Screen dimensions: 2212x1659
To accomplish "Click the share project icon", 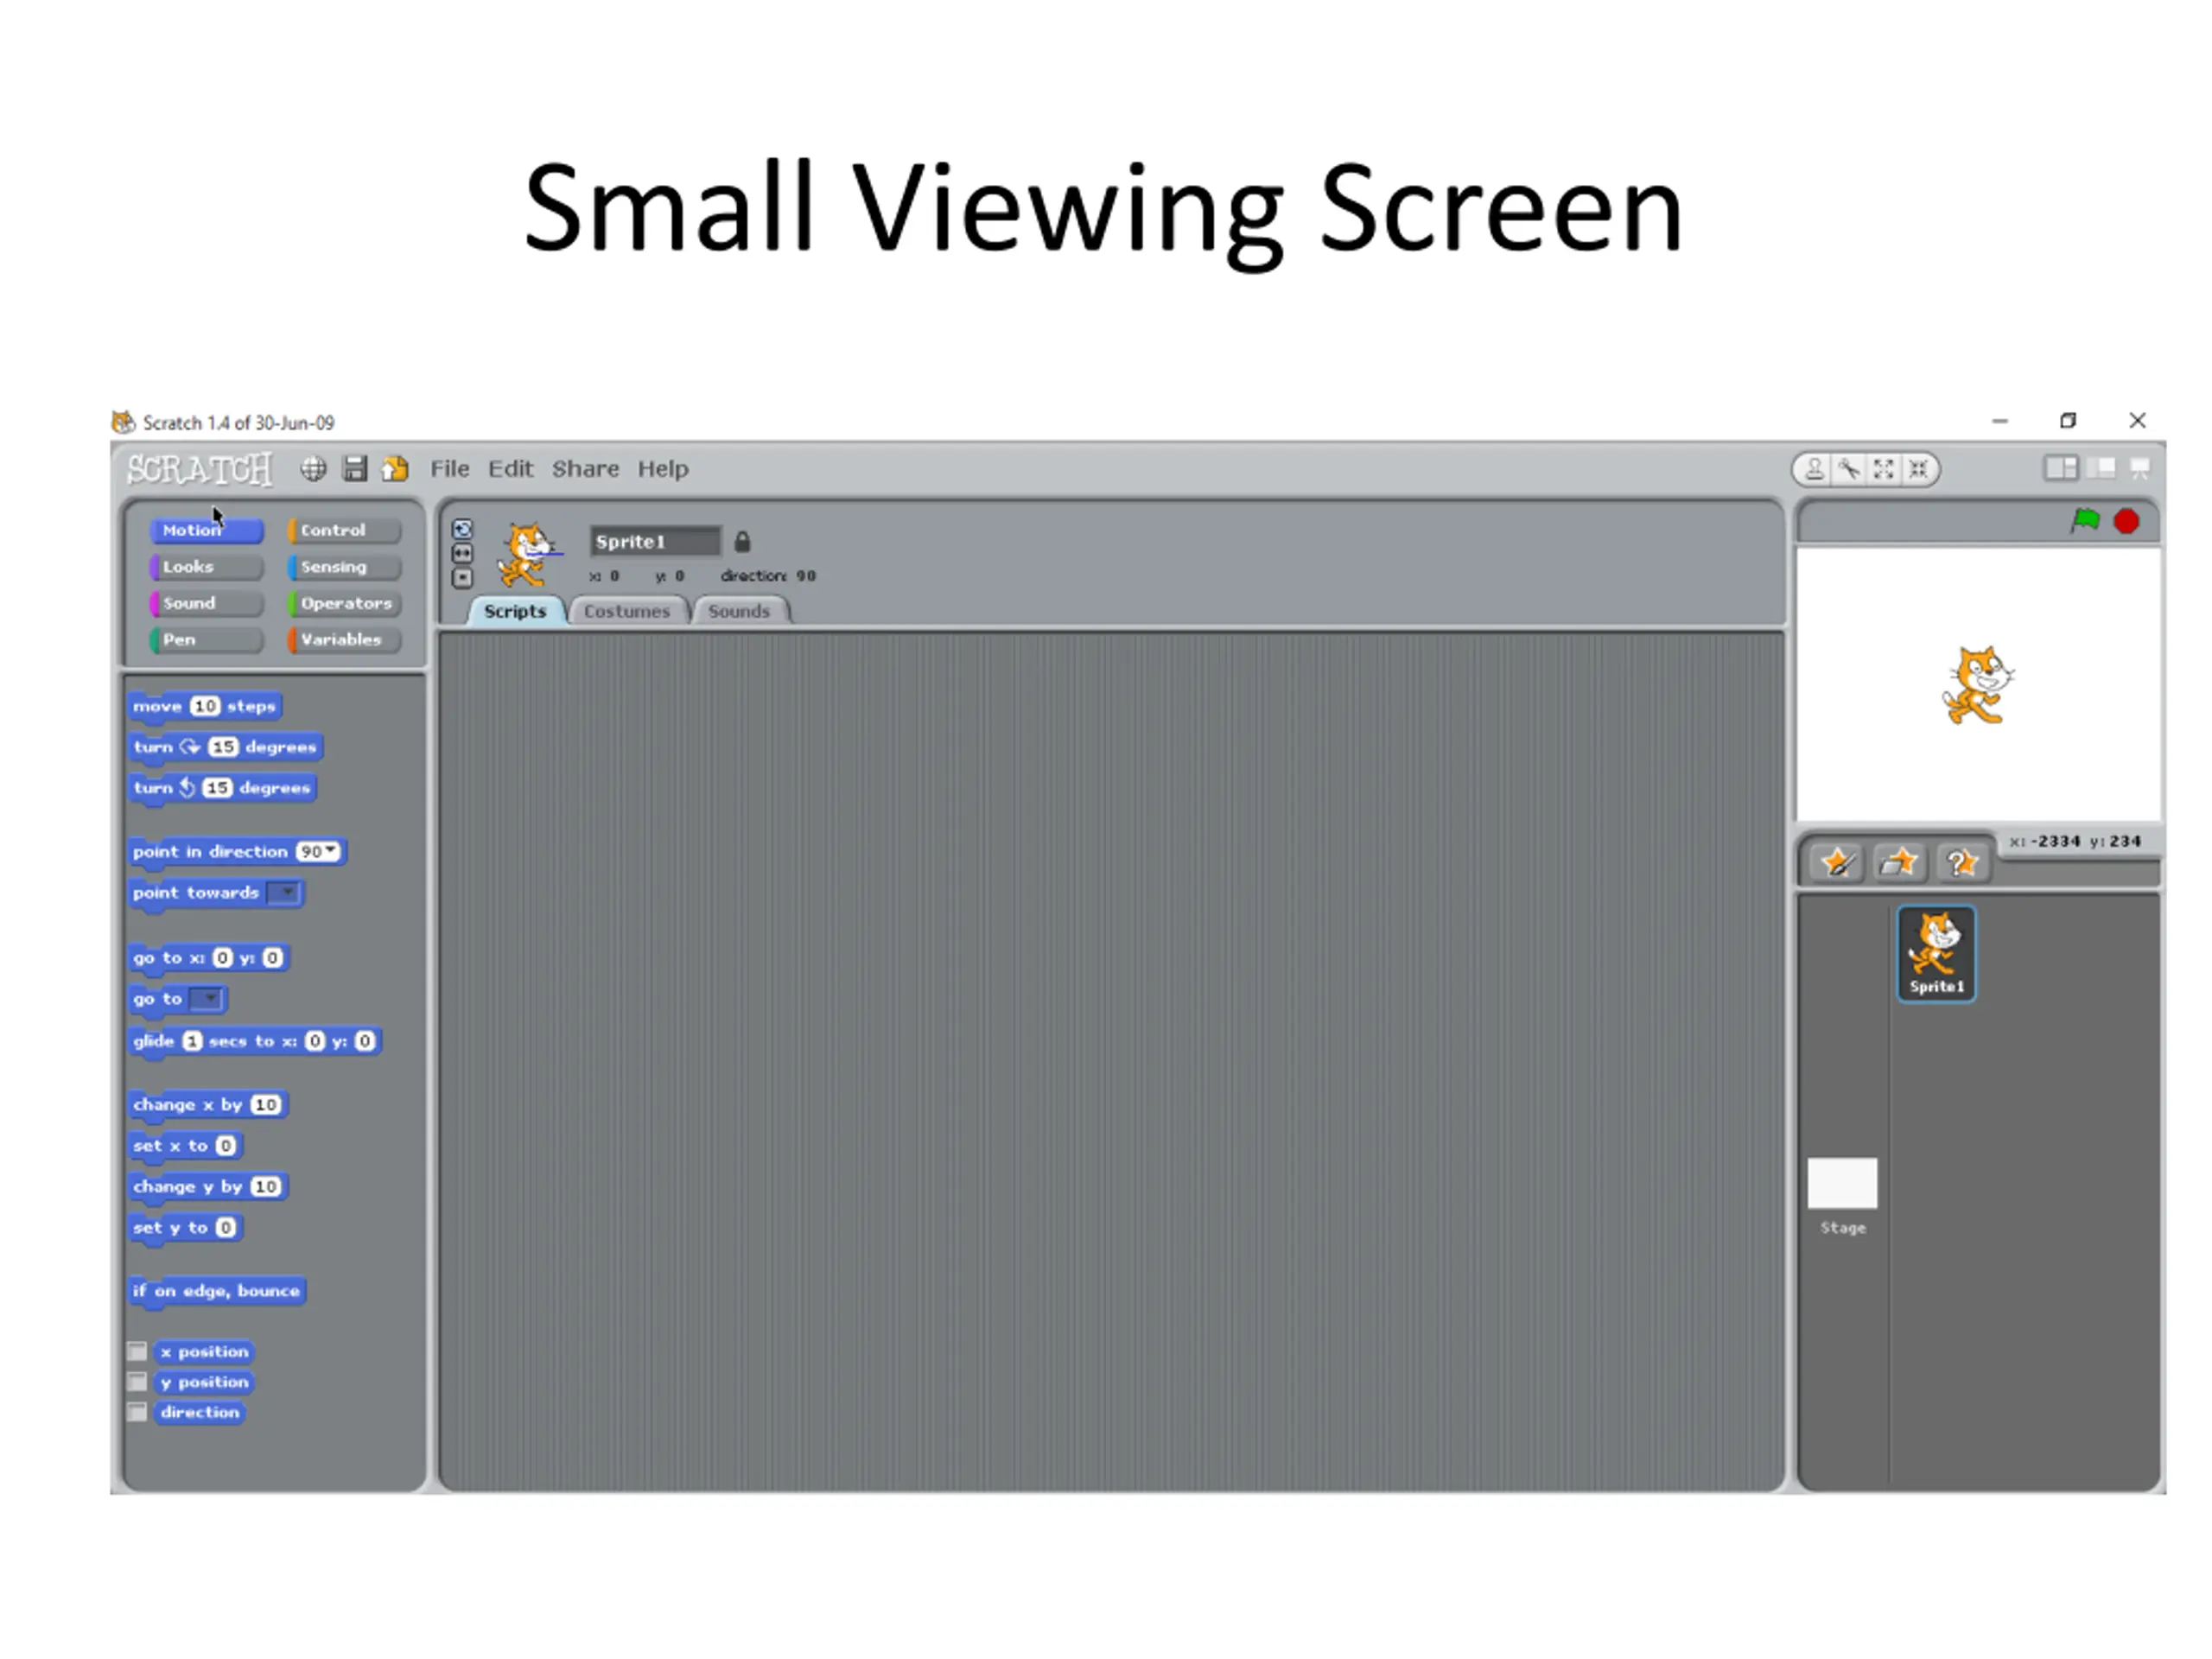I will [x=396, y=469].
